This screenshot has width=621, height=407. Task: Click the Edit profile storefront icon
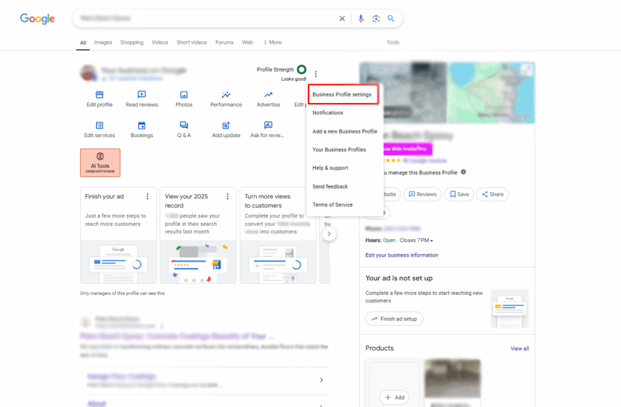99,95
